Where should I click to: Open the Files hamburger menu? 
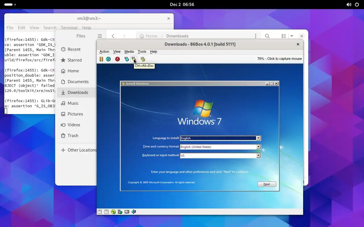click(x=100, y=36)
